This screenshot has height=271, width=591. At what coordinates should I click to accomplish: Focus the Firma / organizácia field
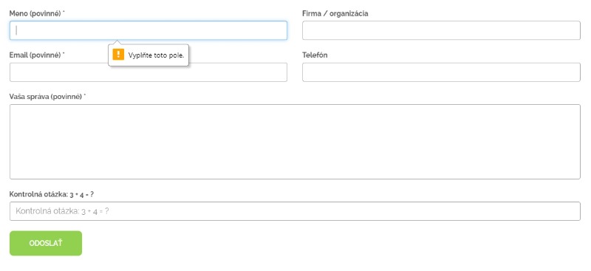coord(441,30)
